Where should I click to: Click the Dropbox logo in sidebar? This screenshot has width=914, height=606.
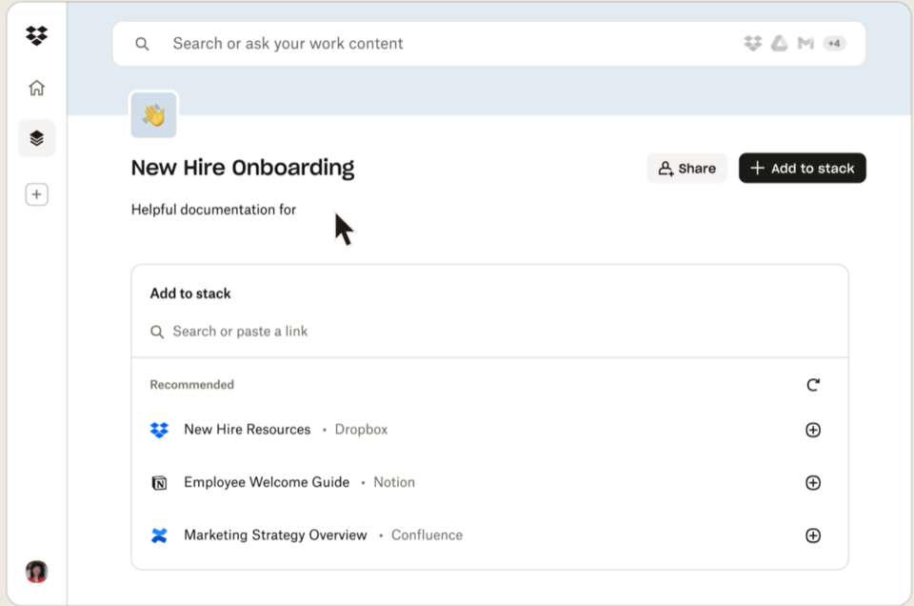(x=36, y=36)
